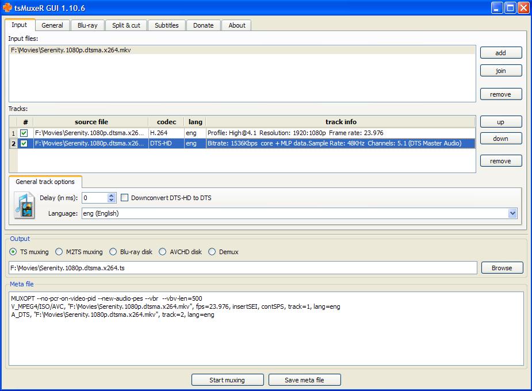Switch to the Blu-ray tab

87,25
